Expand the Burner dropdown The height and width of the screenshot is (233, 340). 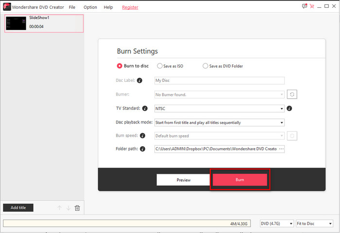click(x=220, y=94)
